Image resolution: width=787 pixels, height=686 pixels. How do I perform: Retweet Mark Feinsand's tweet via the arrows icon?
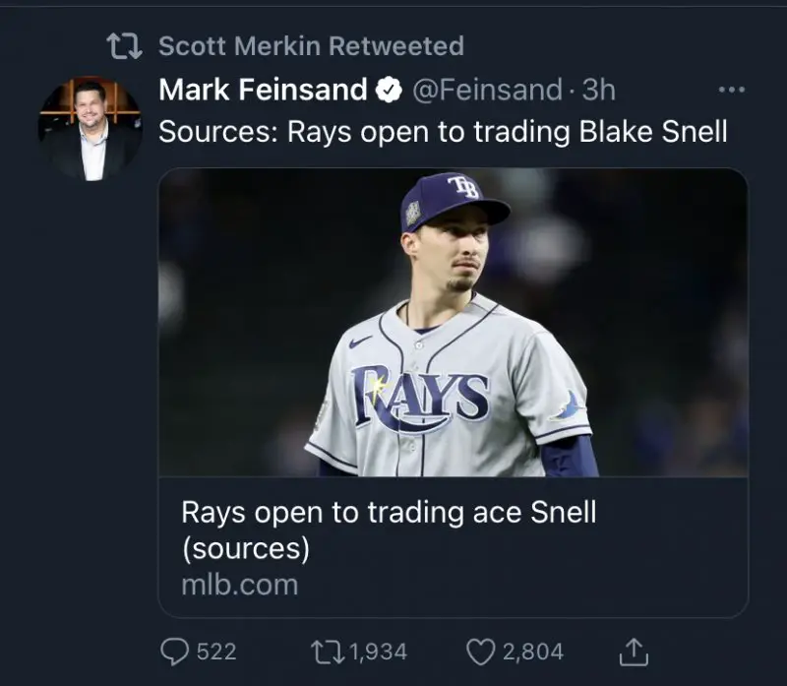(x=322, y=652)
